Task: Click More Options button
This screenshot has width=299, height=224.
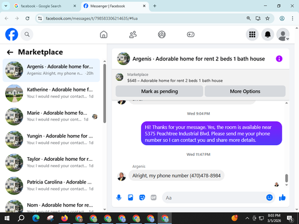Action: click(x=245, y=91)
